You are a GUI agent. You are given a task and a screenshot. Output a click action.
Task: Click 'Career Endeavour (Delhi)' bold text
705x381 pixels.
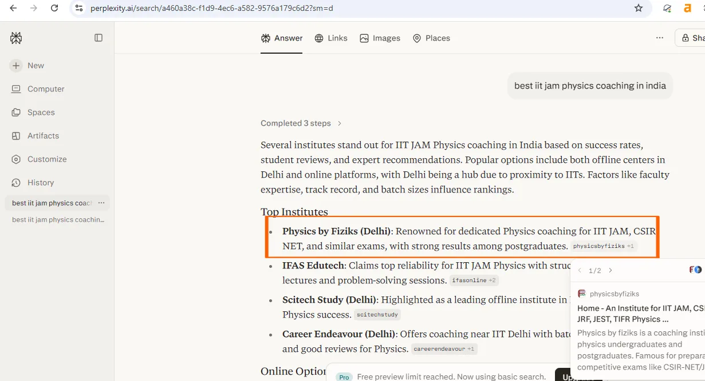tap(338, 334)
